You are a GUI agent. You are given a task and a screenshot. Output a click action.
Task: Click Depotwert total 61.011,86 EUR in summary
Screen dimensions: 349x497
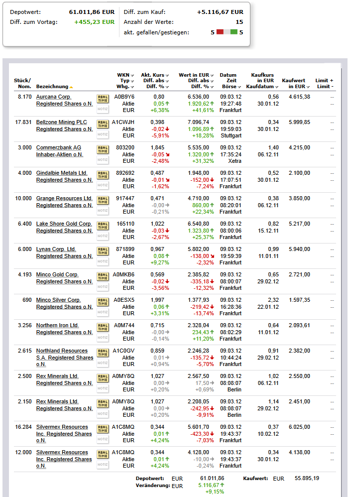click(x=92, y=12)
